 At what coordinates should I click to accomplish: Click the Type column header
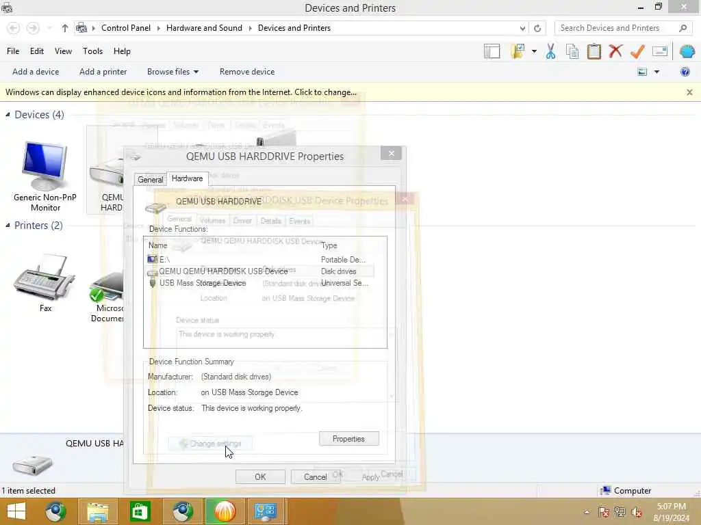[329, 245]
